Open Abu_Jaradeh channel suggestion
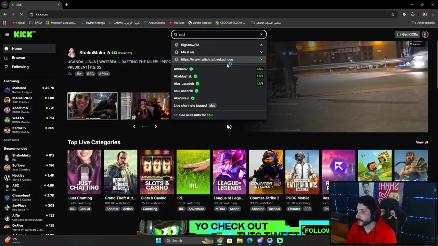 click(219, 84)
